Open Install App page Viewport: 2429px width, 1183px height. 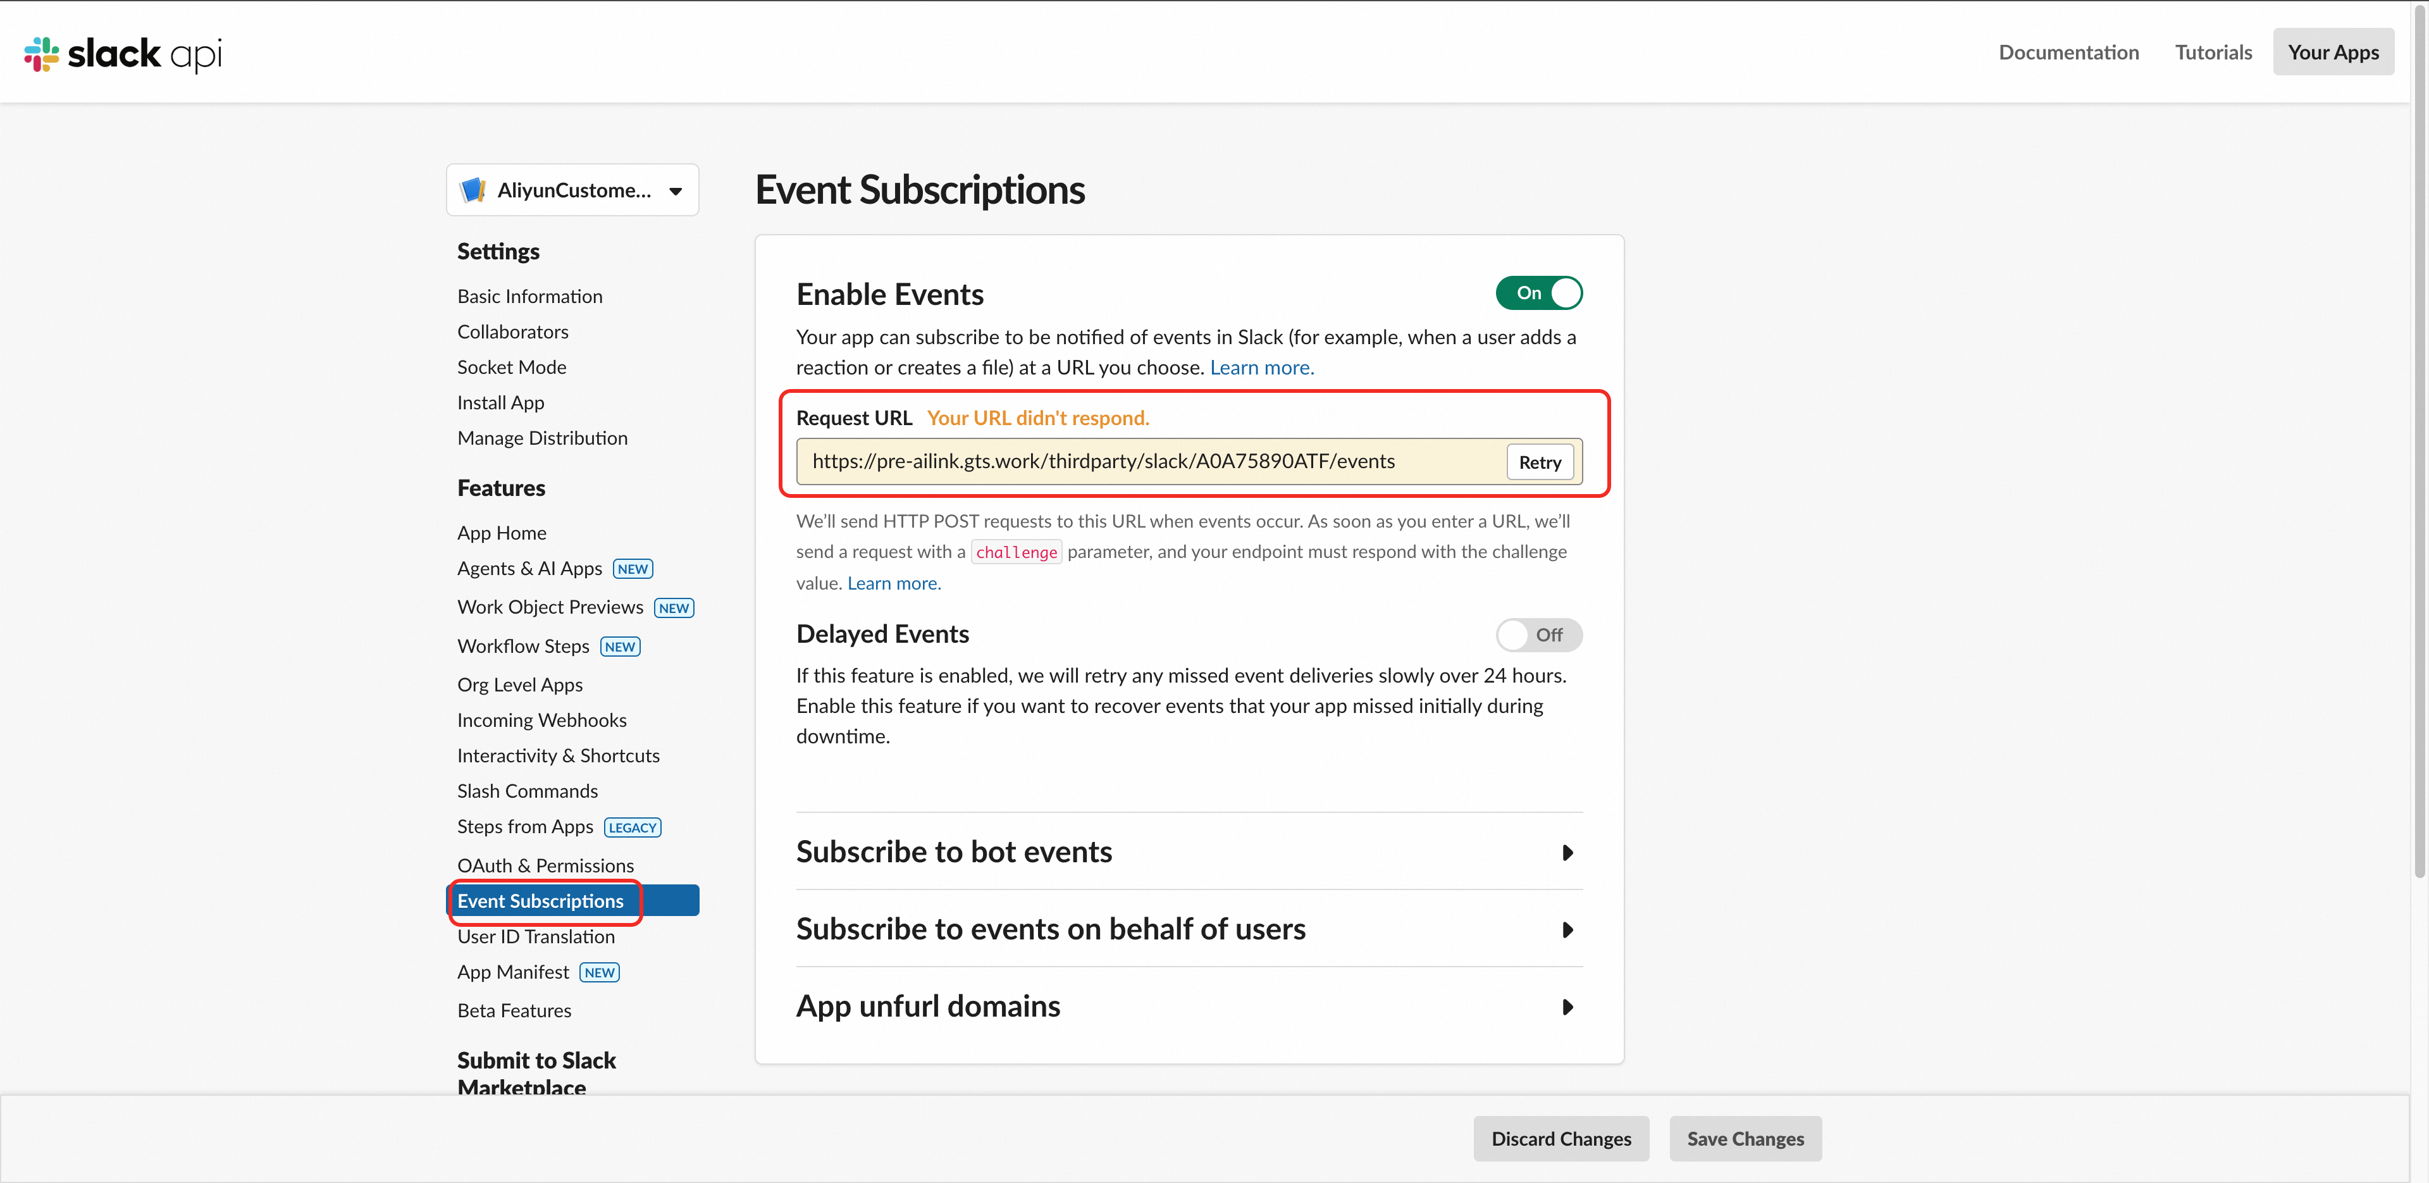[501, 403]
